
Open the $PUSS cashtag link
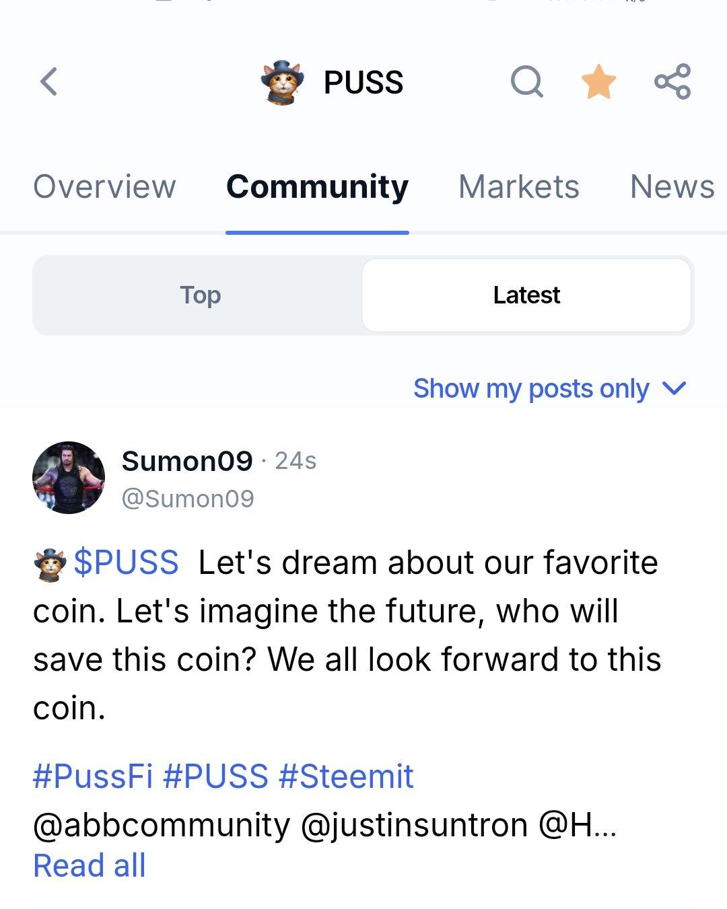point(126,562)
